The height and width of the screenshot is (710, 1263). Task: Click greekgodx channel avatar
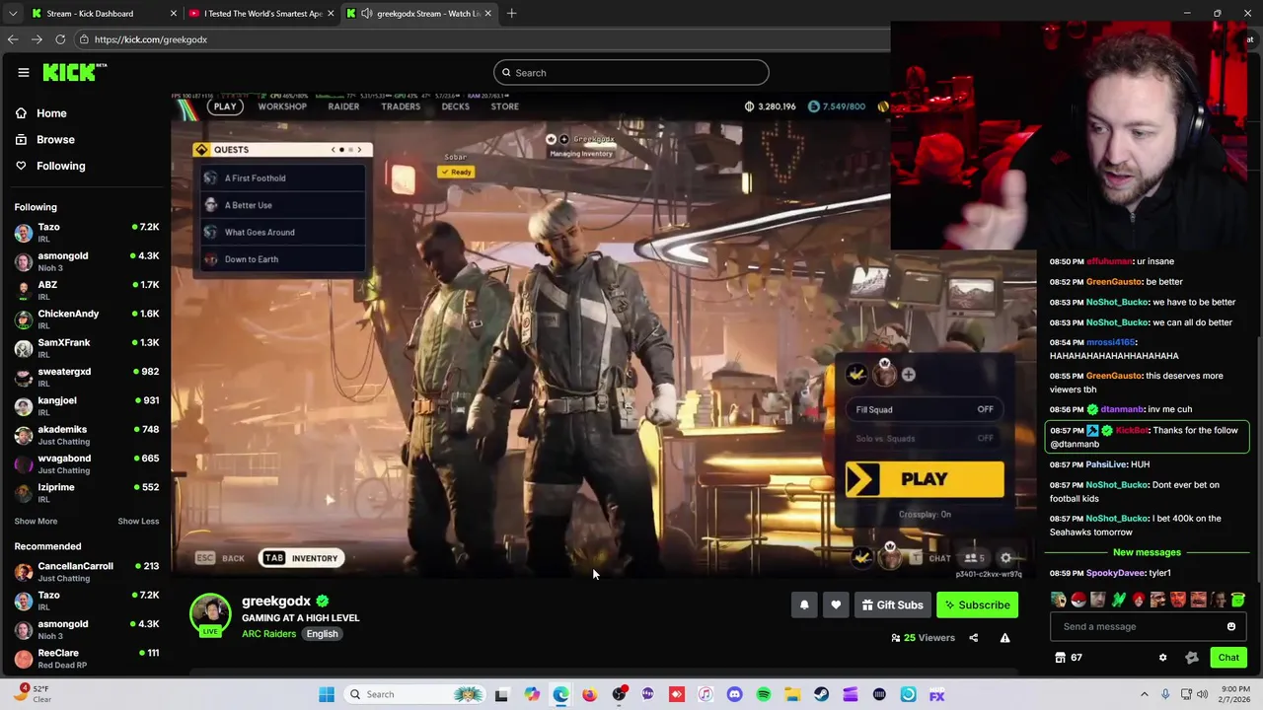[x=209, y=613]
